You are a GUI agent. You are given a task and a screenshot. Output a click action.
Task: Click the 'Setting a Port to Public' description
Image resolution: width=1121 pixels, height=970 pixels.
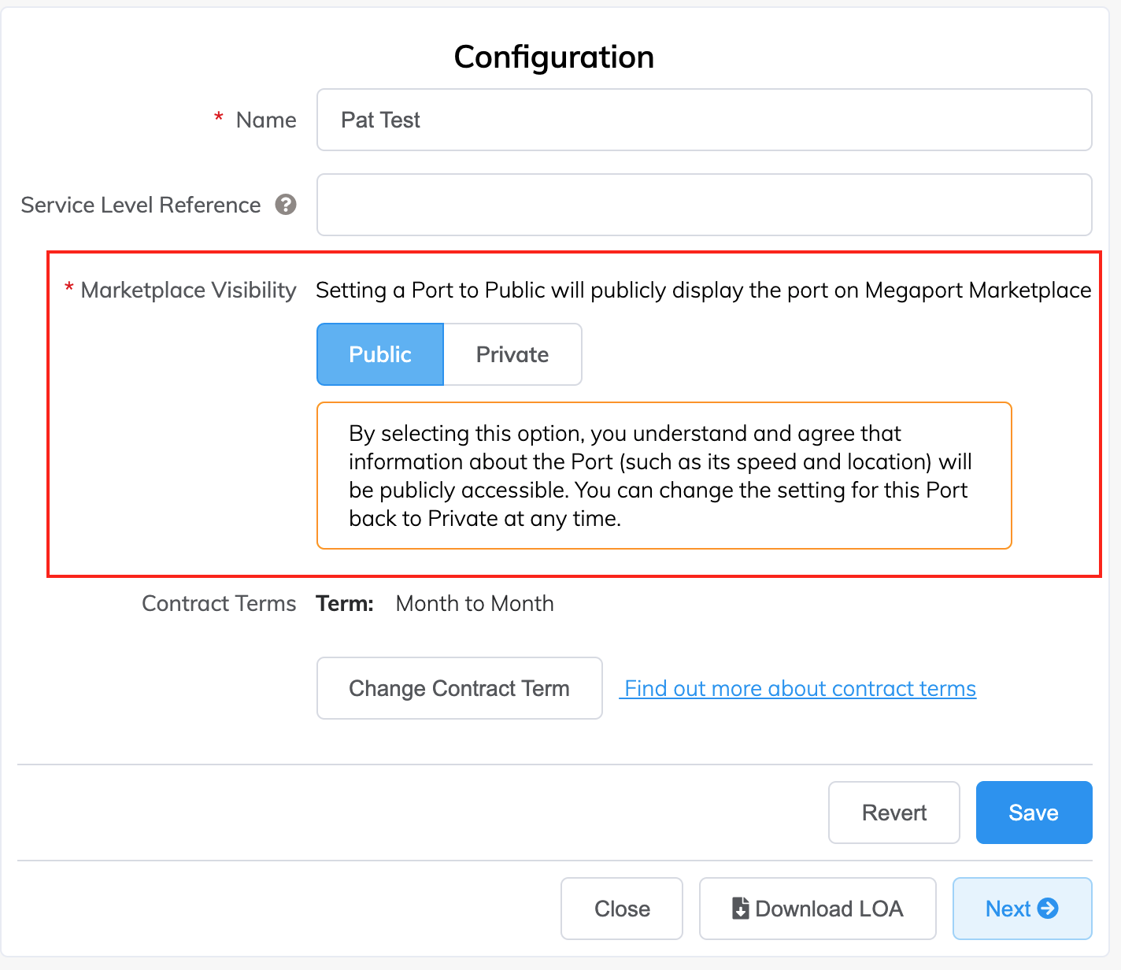(x=703, y=290)
